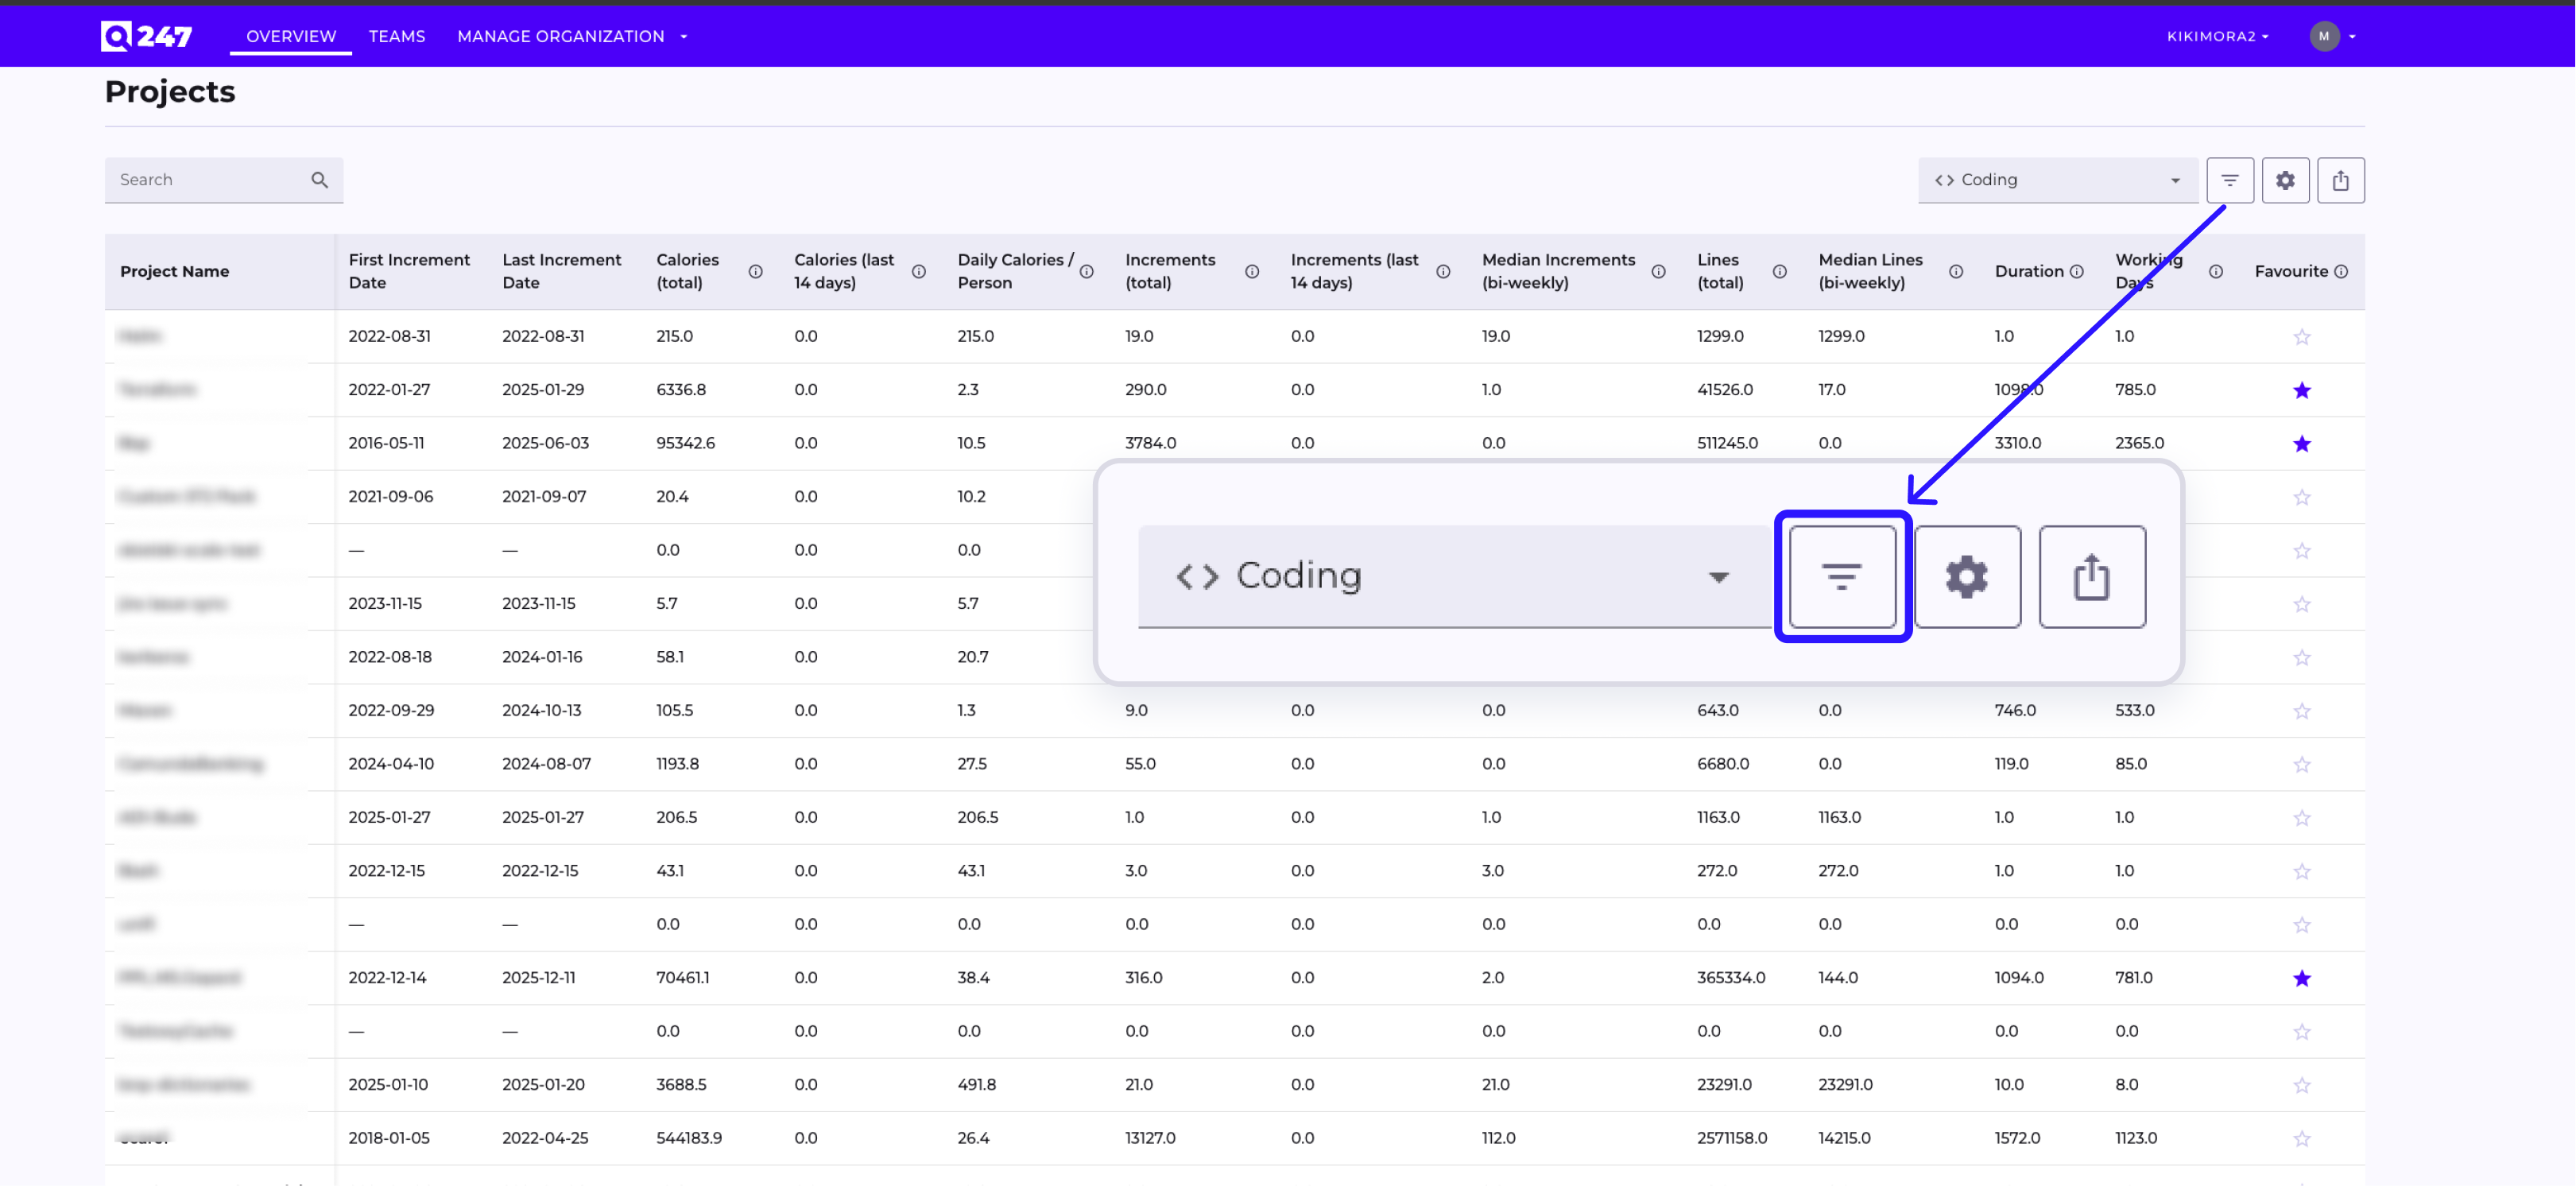Open the table settings gear icon
The image size is (2576, 1186).
pyautogui.click(x=2286, y=180)
